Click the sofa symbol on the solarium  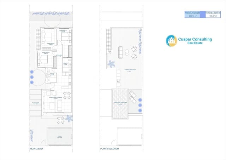(120, 52)
